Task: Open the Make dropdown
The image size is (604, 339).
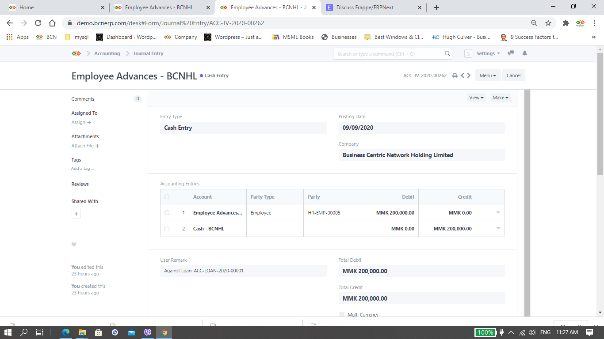Action: [501, 98]
